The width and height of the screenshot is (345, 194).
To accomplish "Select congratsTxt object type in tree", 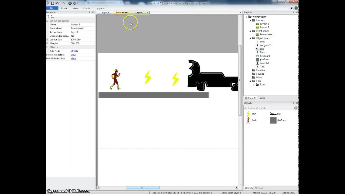I will 266,45.
